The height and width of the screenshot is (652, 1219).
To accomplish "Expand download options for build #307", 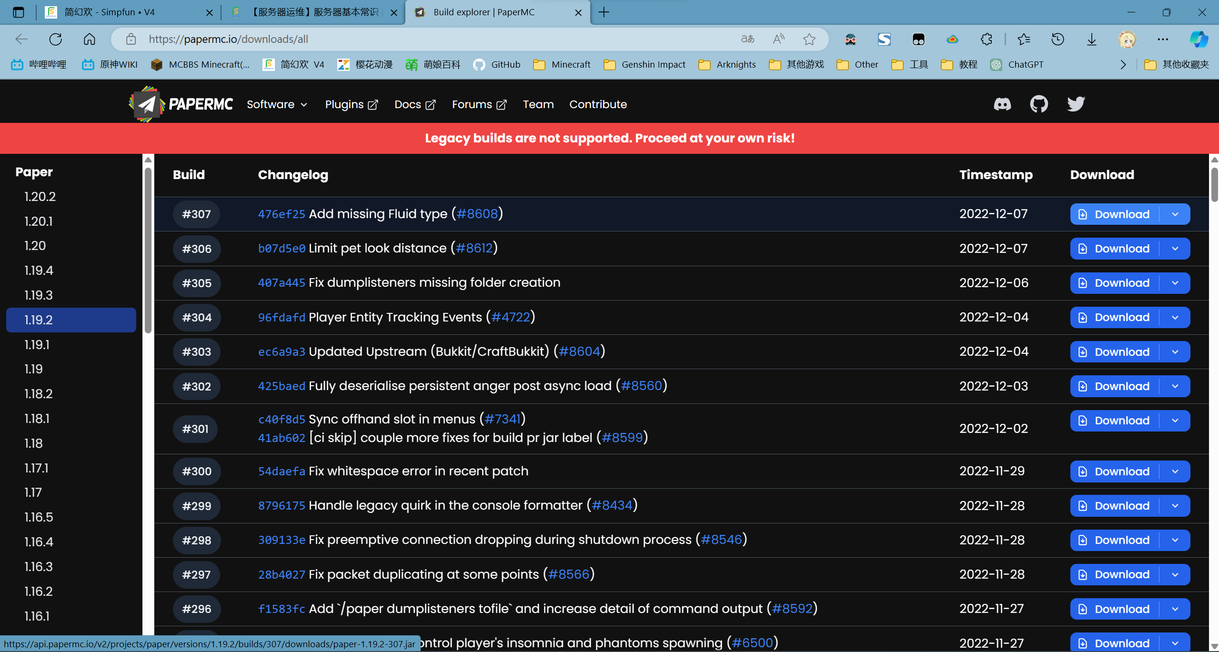I will pos(1175,214).
